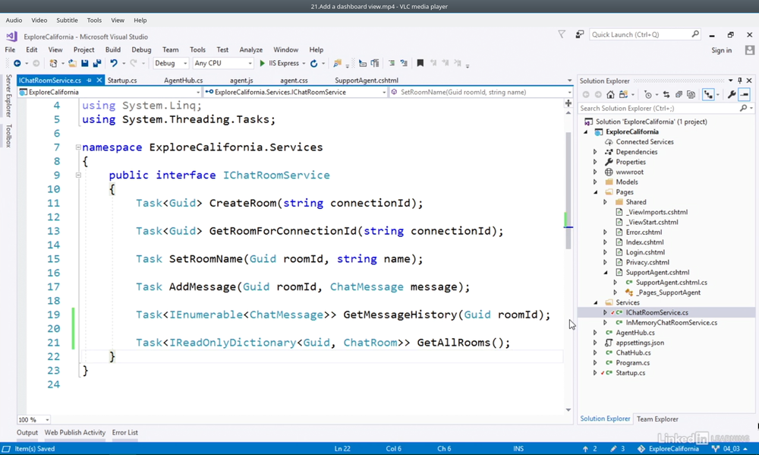Screen dimensions: 759x455
Task: Click unpushed commits up-arrow in status bar
Action: [585, 449]
